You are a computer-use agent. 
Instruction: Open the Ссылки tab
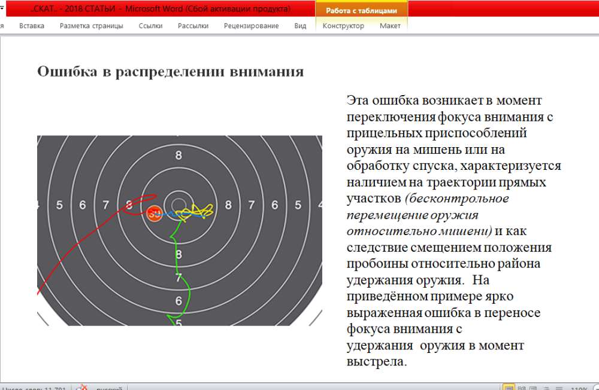coord(150,26)
